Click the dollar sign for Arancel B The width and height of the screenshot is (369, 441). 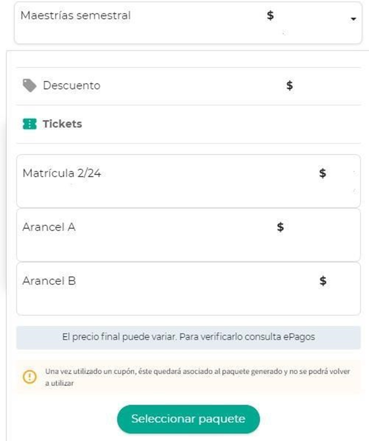click(x=323, y=281)
